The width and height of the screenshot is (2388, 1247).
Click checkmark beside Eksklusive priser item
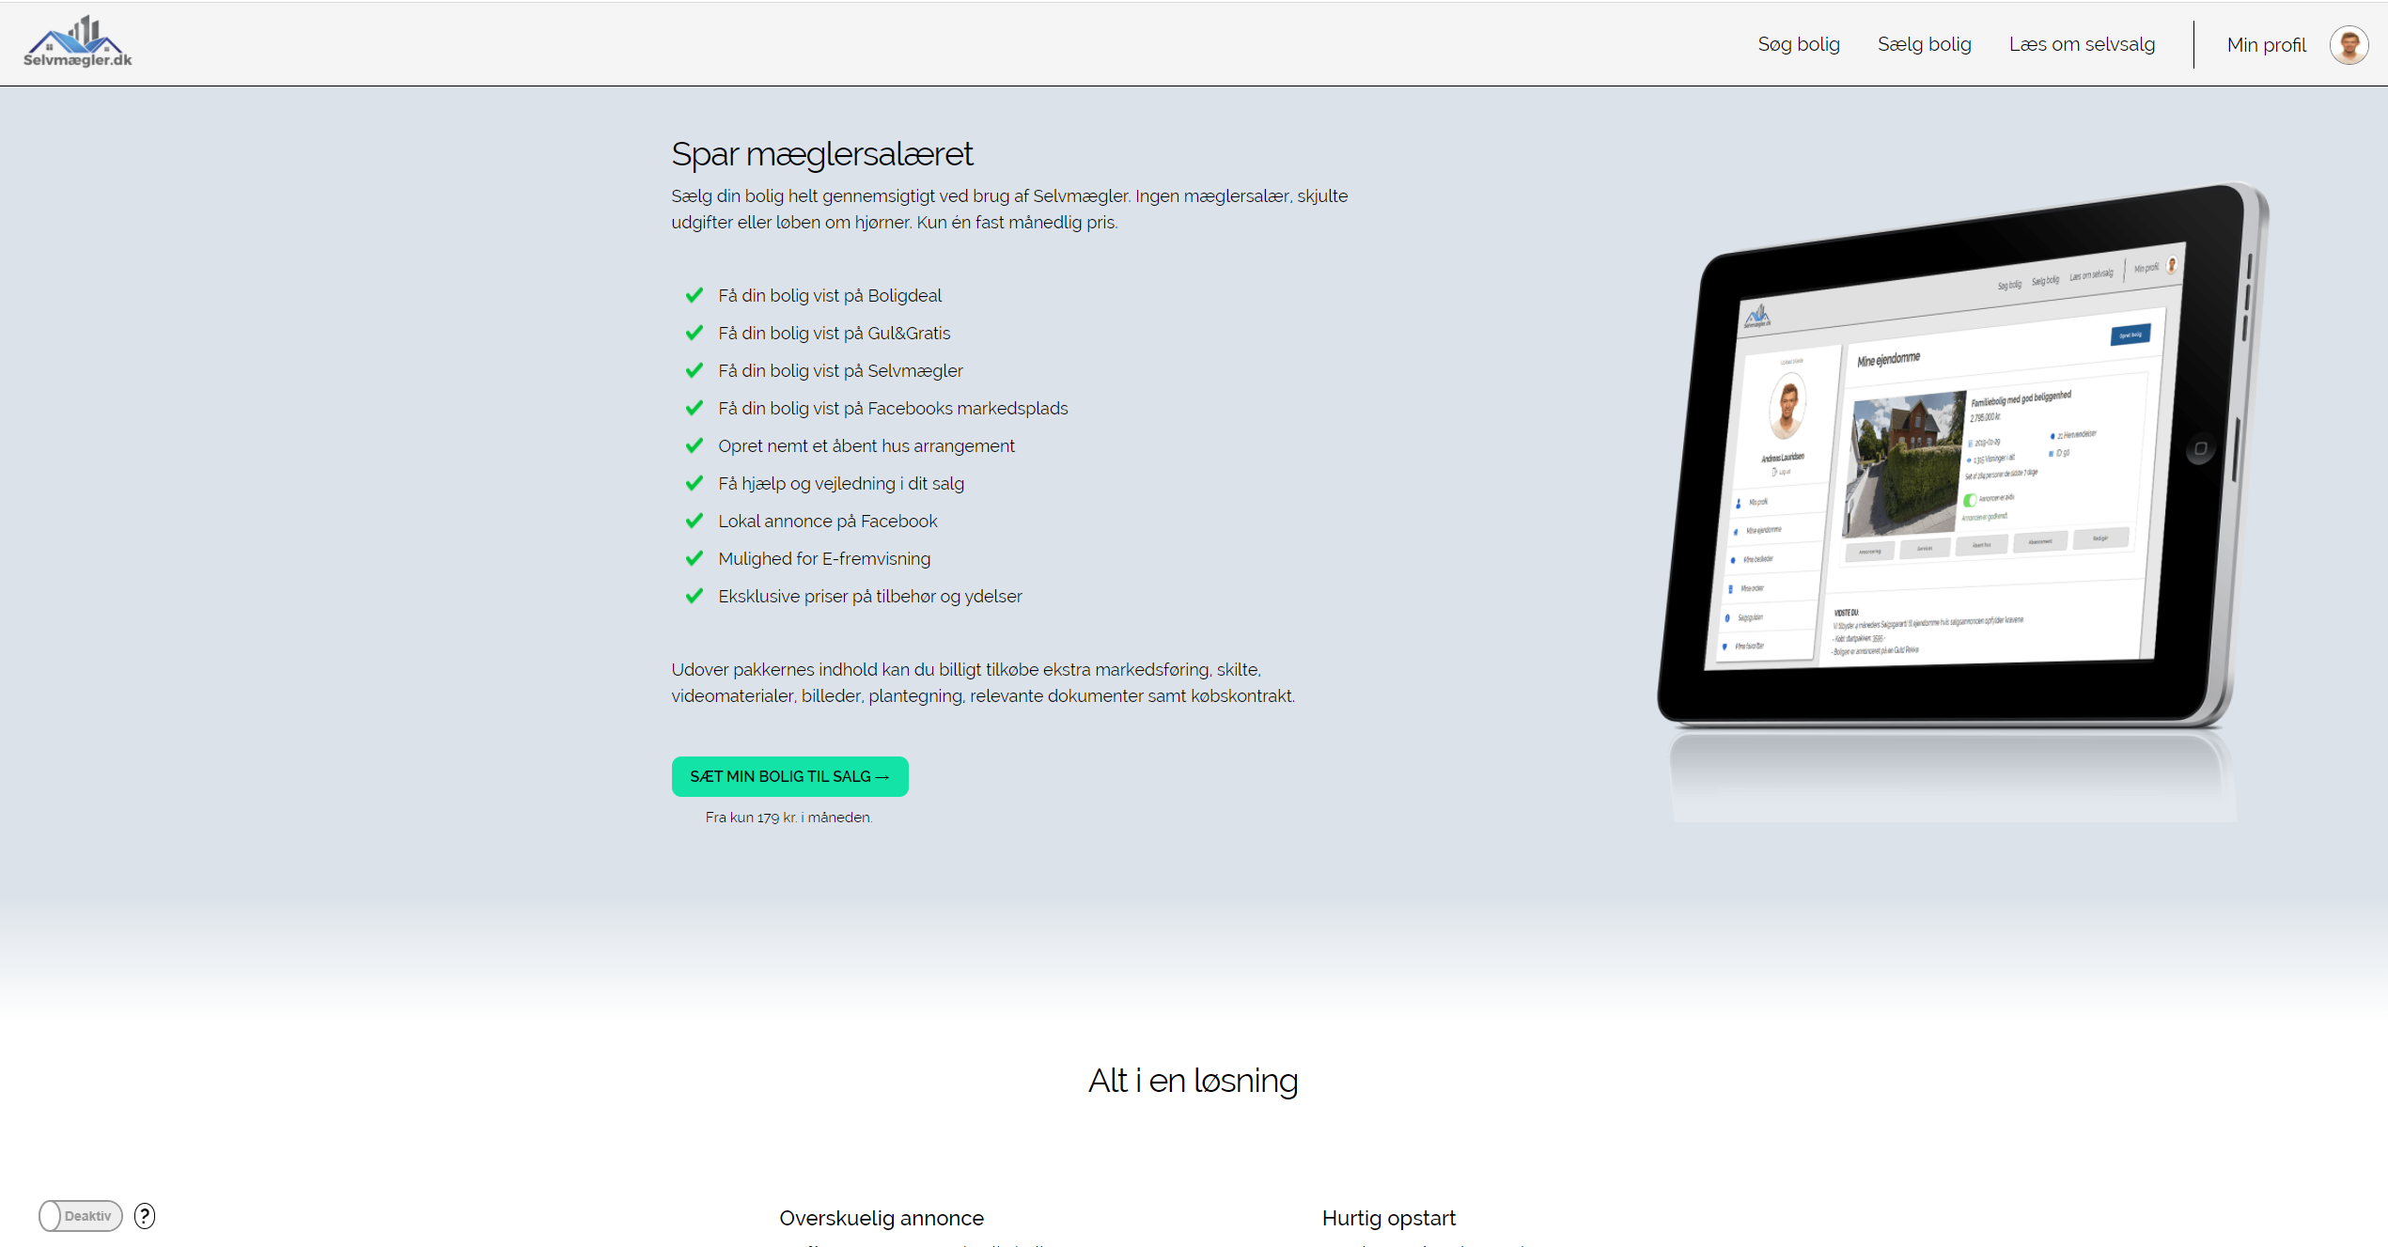point(695,596)
